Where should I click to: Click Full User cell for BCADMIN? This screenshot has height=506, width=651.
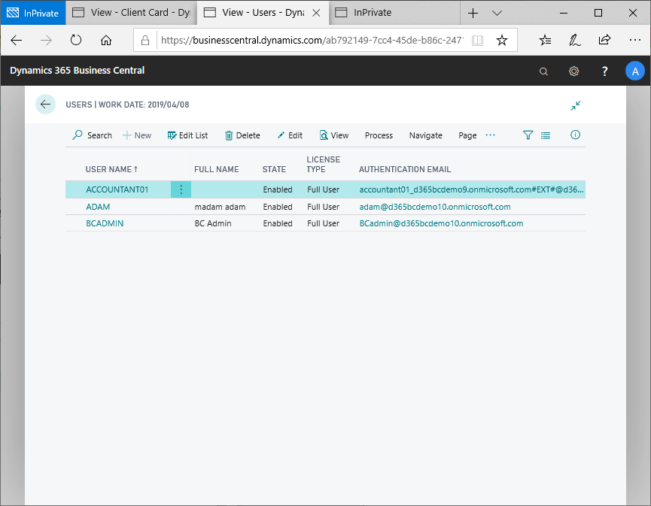click(323, 223)
